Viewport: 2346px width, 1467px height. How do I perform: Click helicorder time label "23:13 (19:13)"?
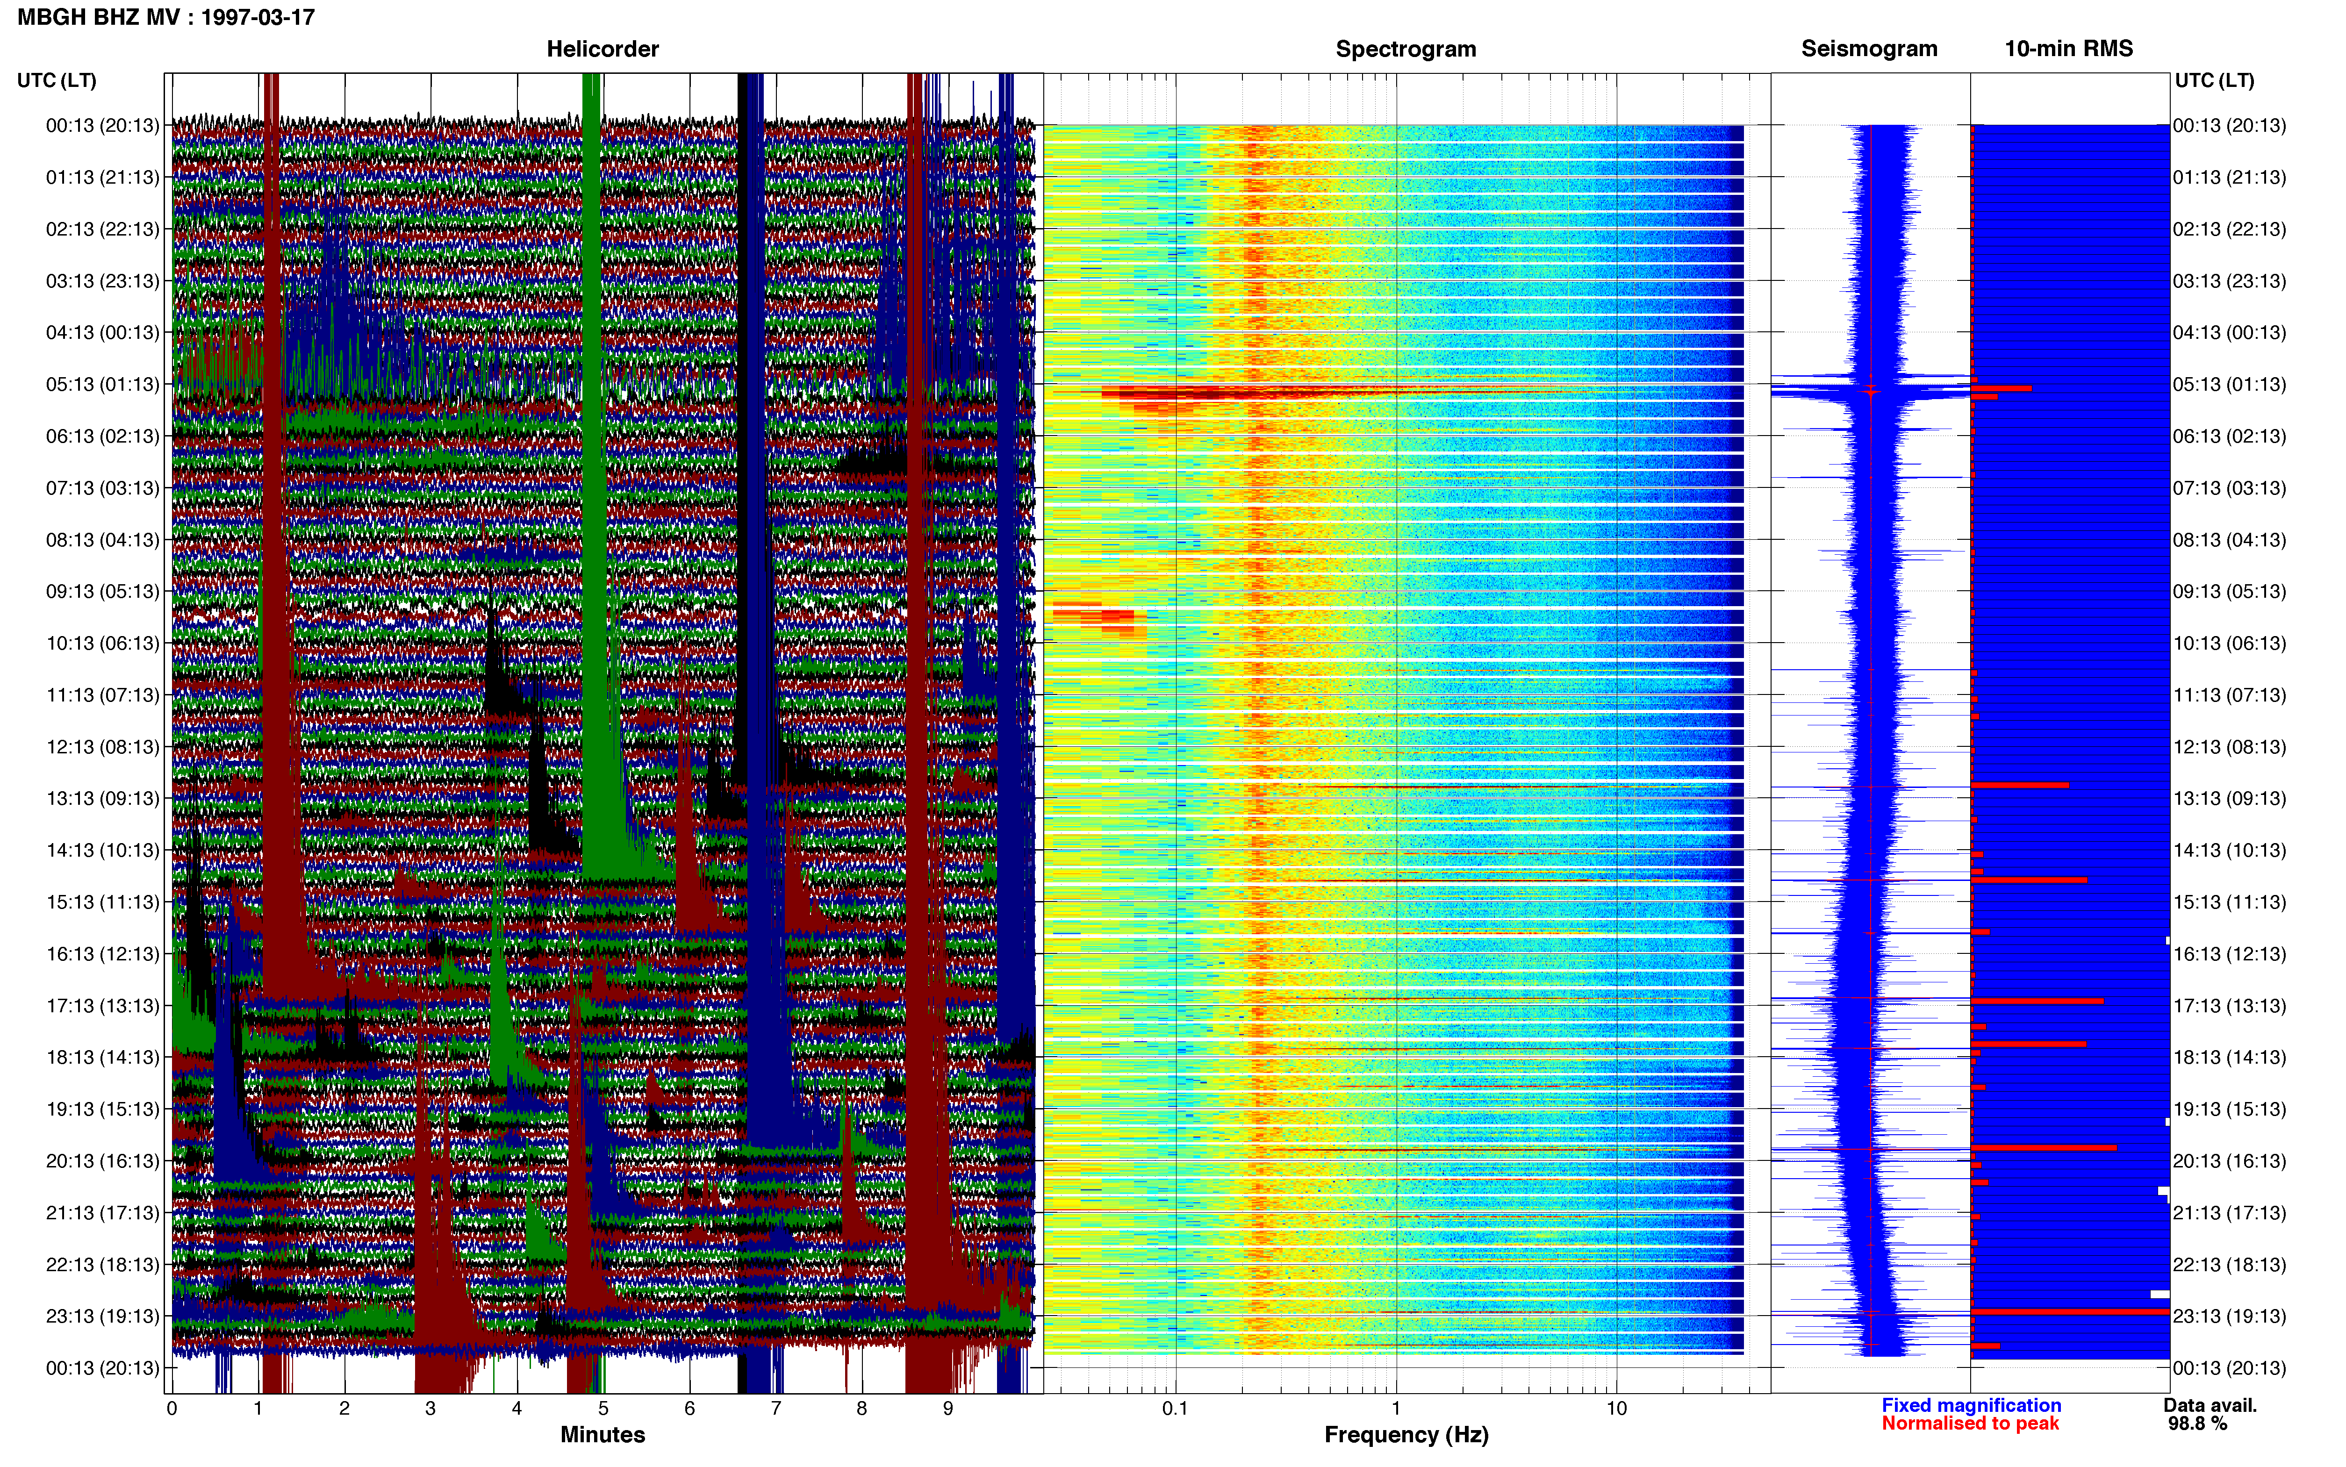click(x=103, y=1316)
